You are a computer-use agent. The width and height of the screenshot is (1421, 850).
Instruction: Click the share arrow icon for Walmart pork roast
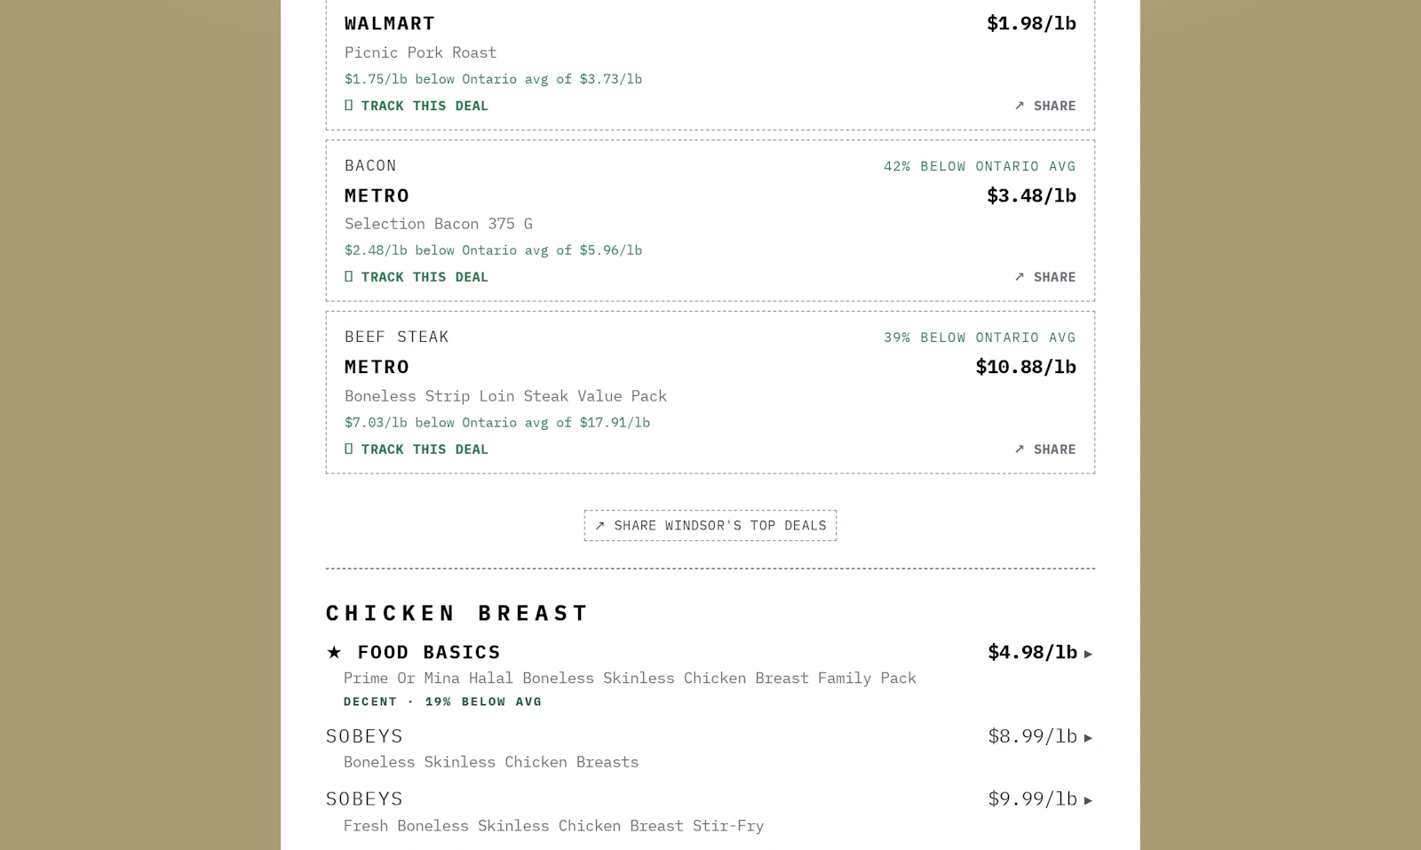coord(1020,106)
